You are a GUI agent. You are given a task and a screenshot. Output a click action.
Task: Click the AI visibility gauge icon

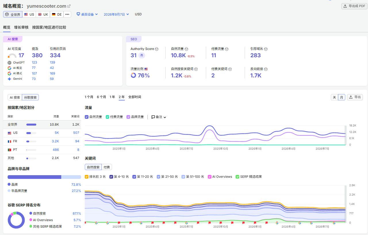point(12,56)
